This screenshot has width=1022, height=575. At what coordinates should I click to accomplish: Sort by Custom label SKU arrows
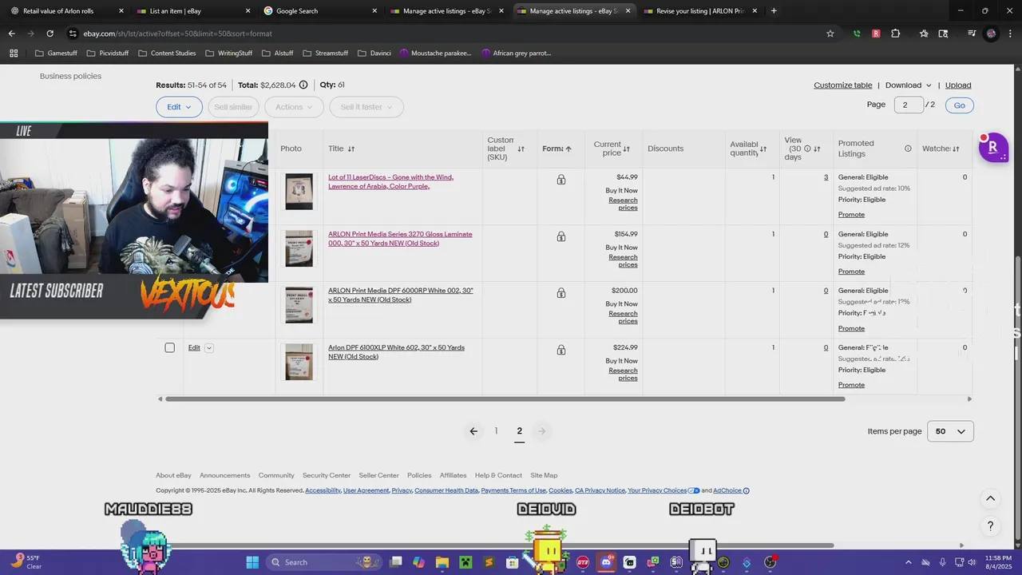tap(521, 149)
